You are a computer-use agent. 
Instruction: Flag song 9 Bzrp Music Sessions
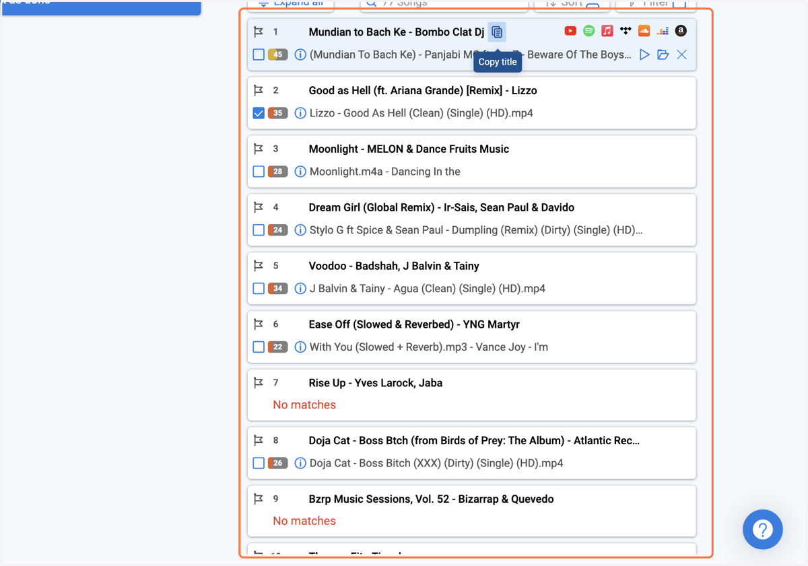point(259,499)
